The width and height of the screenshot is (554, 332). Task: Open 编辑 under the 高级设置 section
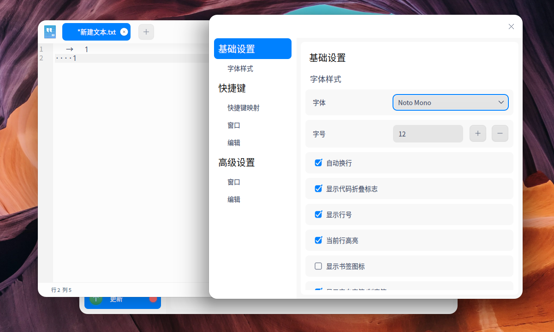[x=234, y=200]
